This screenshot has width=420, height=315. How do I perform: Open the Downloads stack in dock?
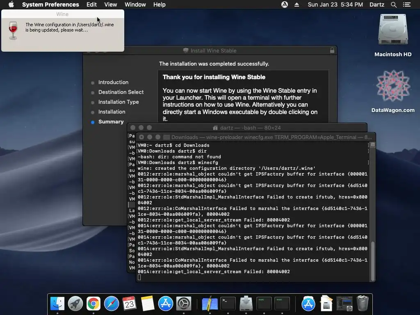click(x=326, y=304)
